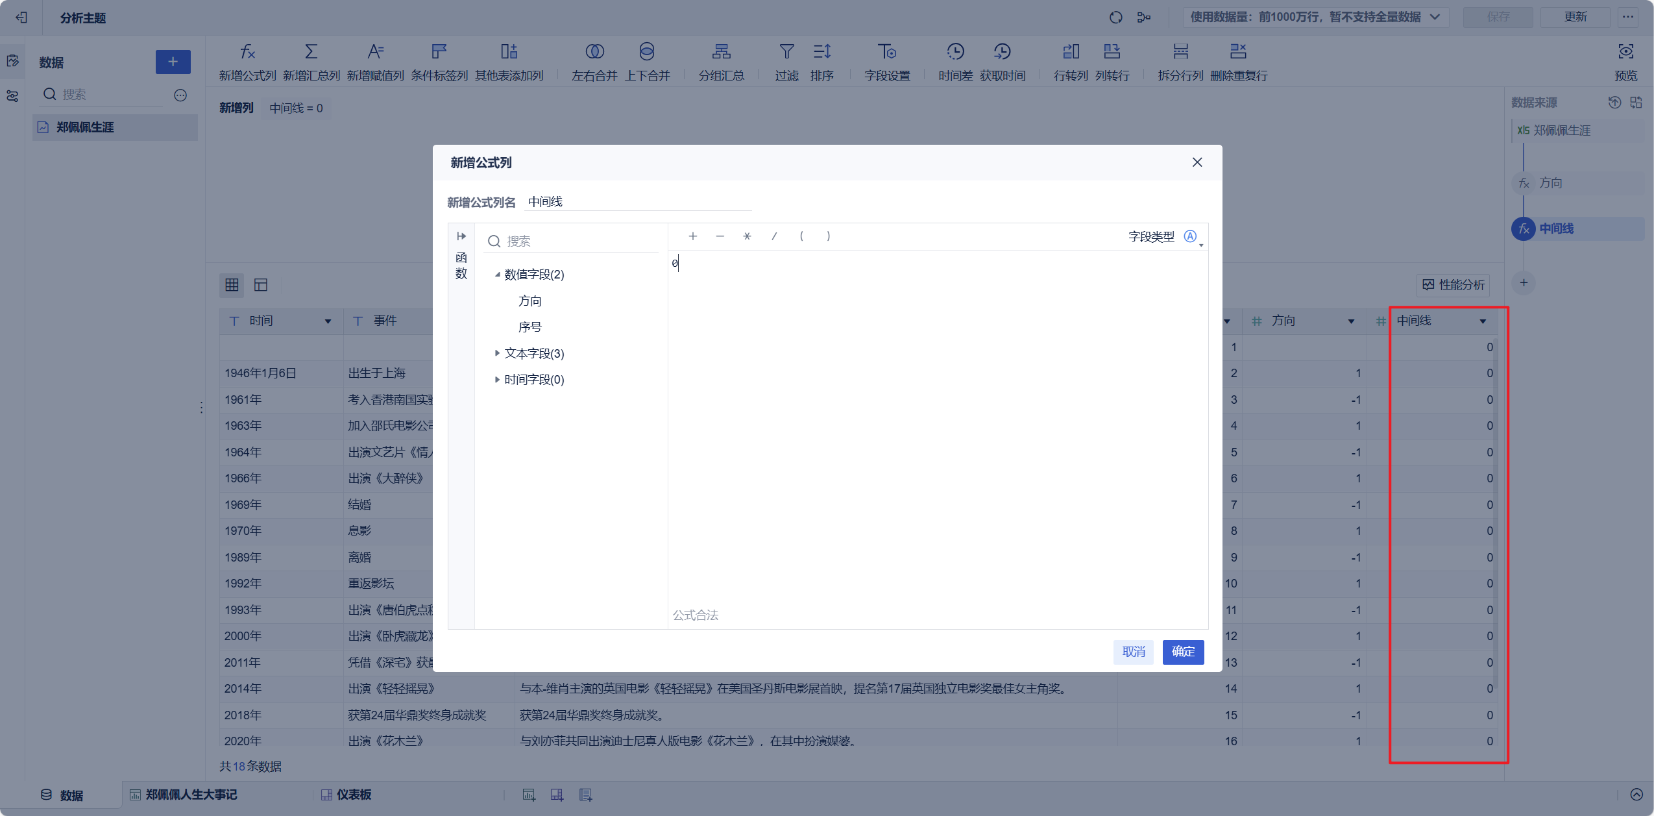Click the 过滤 funnel icon
1654x816 pixels.
[x=786, y=51]
